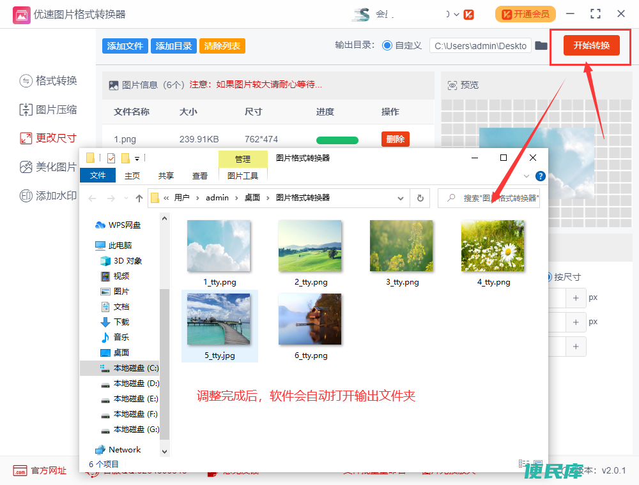The width and height of the screenshot is (639, 485).
Task: Click the breadcrumb chevron after 桌面
Action: [268, 198]
